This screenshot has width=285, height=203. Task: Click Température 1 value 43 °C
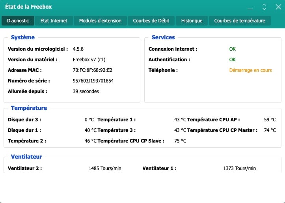pyautogui.click(x=180, y=120)
